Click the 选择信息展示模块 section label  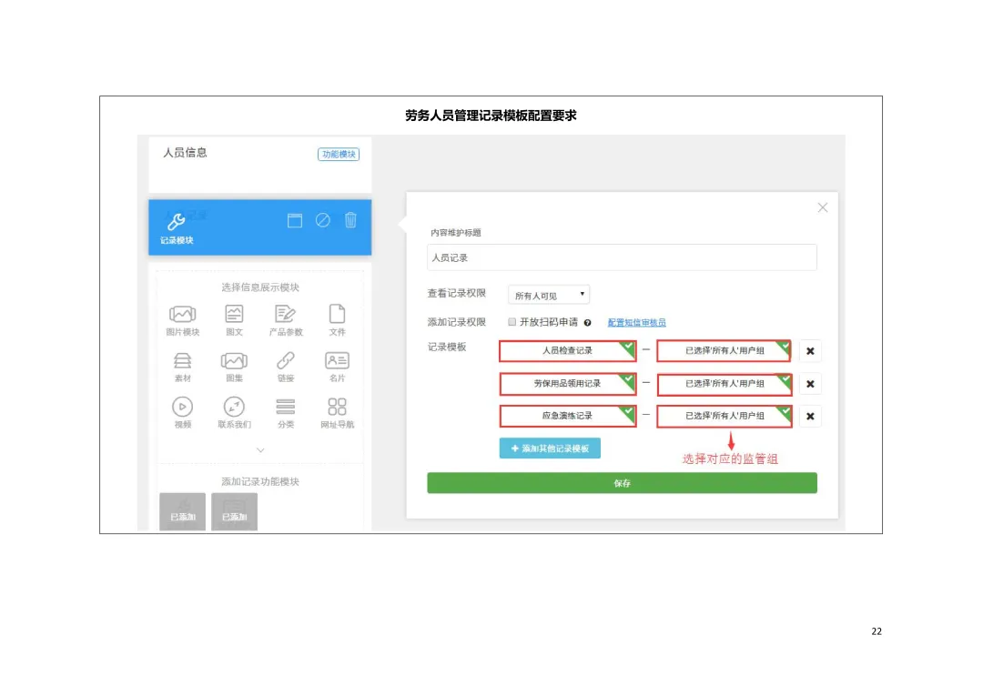[x=260, y=287]
